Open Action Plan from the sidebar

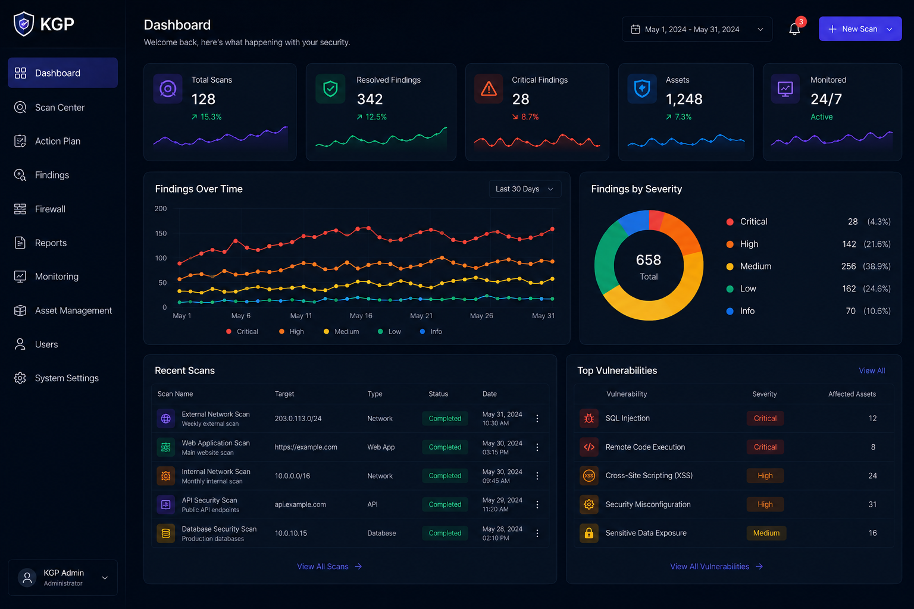click(62, 141)
